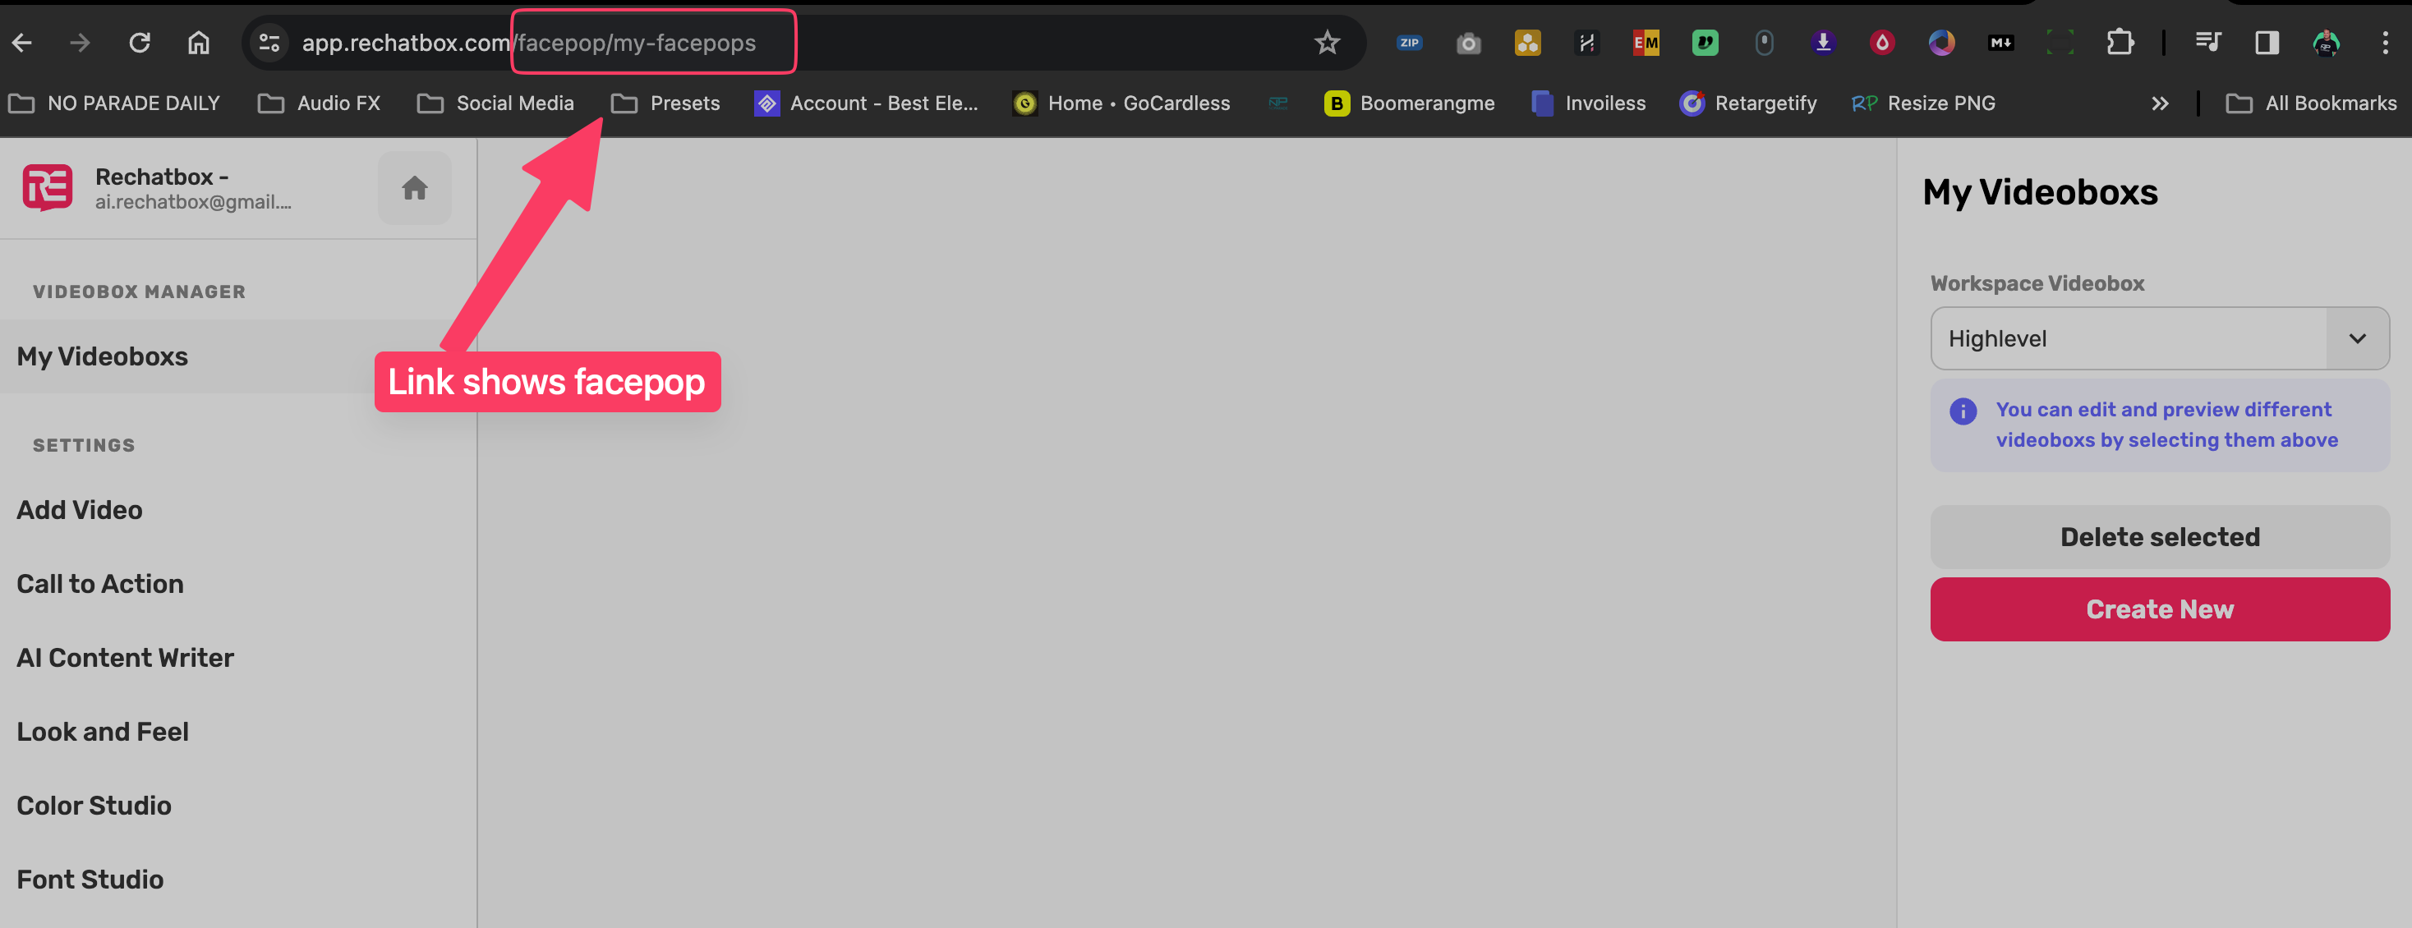The image size is (2412, 928).
Task: Open the purple download extension
Action: [x=1823, y=43]
